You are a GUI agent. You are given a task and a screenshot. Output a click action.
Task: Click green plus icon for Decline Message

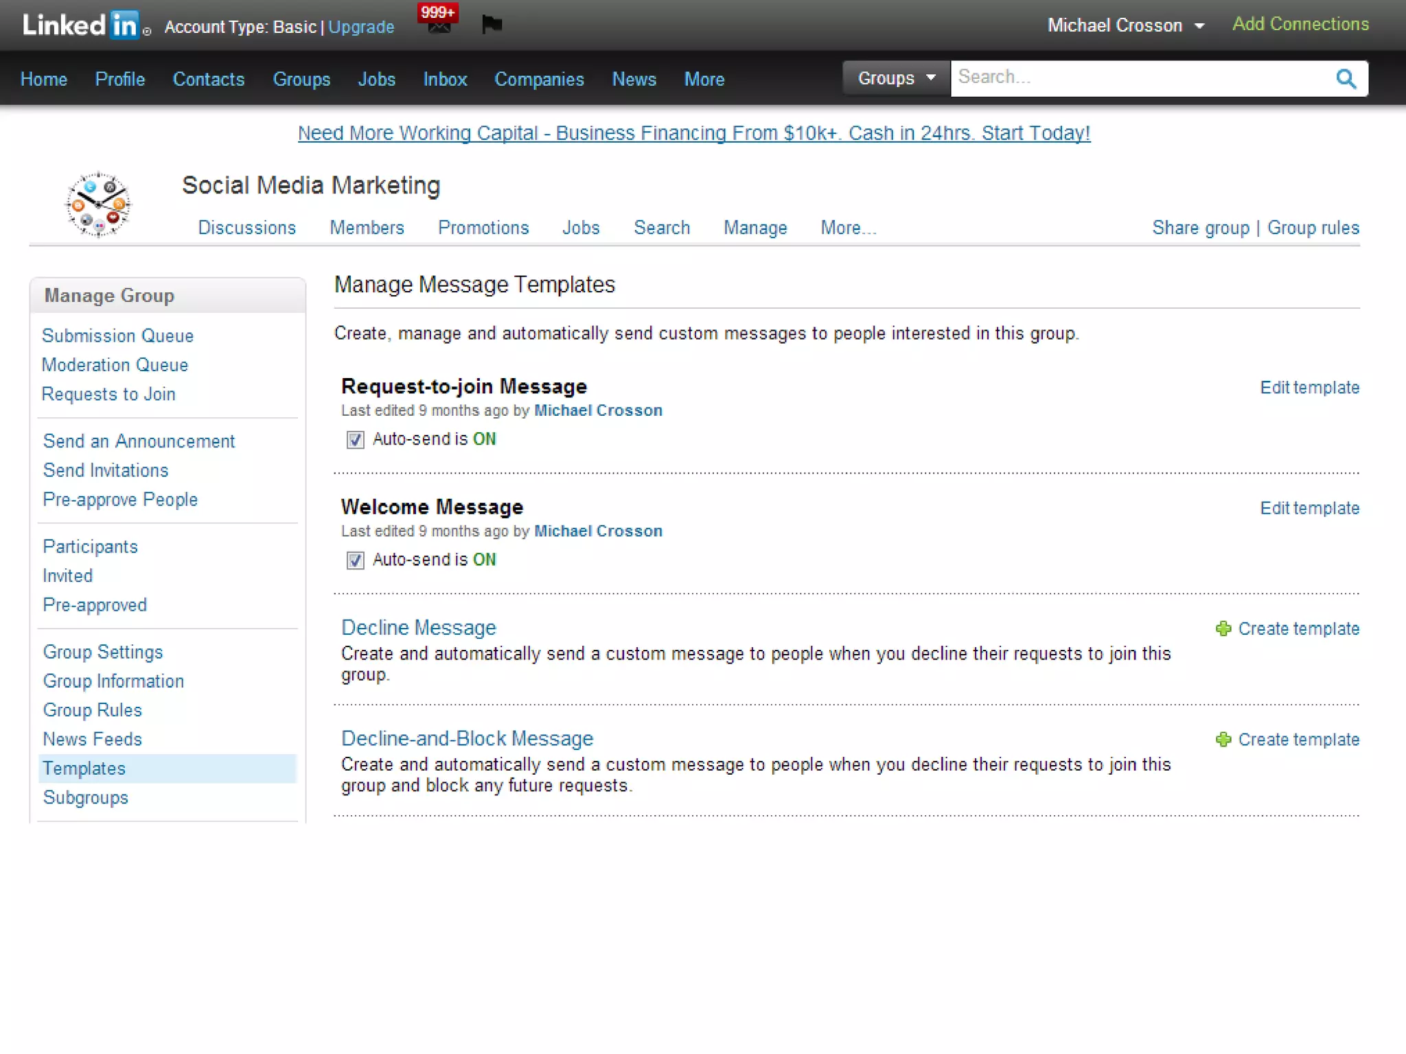1223,629
